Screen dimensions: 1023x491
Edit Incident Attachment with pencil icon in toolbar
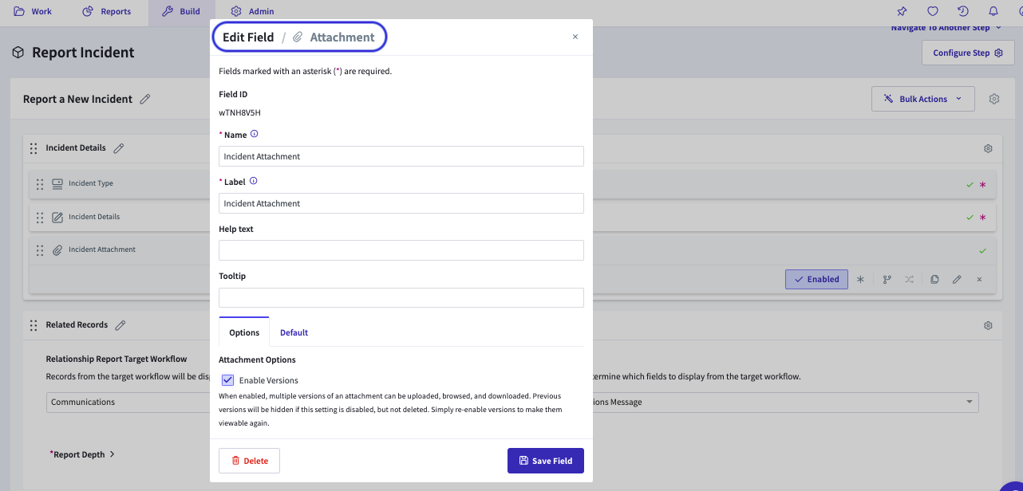coord(957,279)
